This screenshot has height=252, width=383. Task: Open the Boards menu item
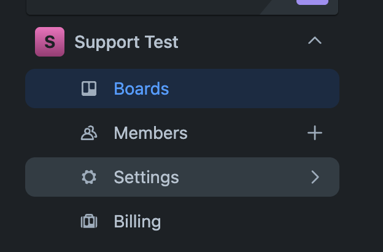pos(141,89)
